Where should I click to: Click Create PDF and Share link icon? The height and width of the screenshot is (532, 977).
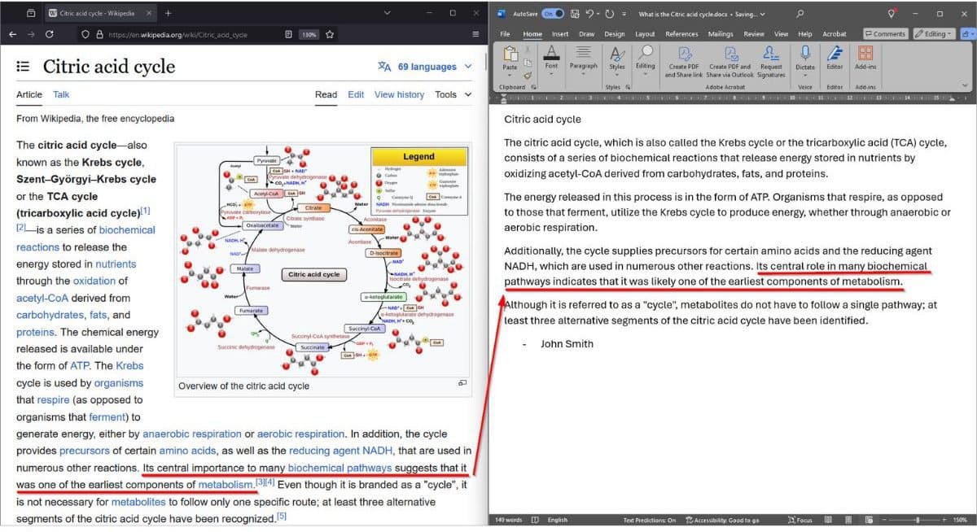(684, 53)
